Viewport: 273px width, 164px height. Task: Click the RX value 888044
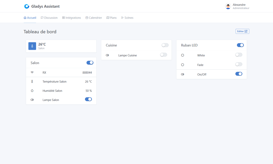(x=87, y=73)
